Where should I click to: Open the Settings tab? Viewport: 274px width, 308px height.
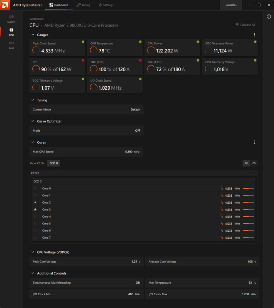click(106, 5)
